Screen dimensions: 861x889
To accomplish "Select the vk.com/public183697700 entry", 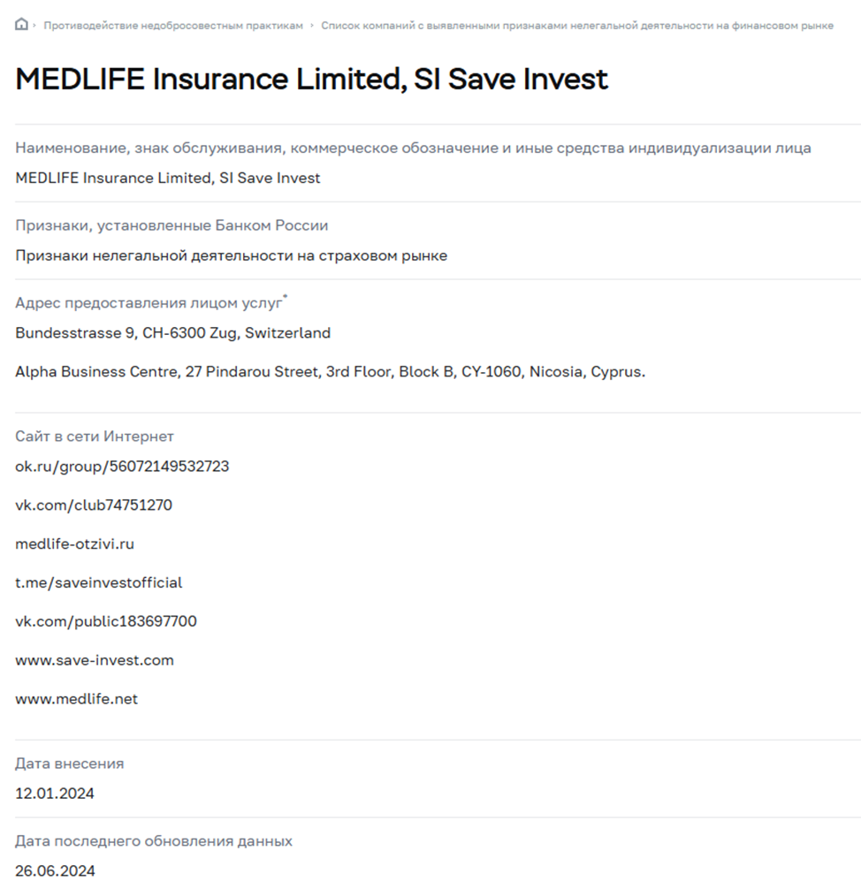I will [x=106, y=621].
